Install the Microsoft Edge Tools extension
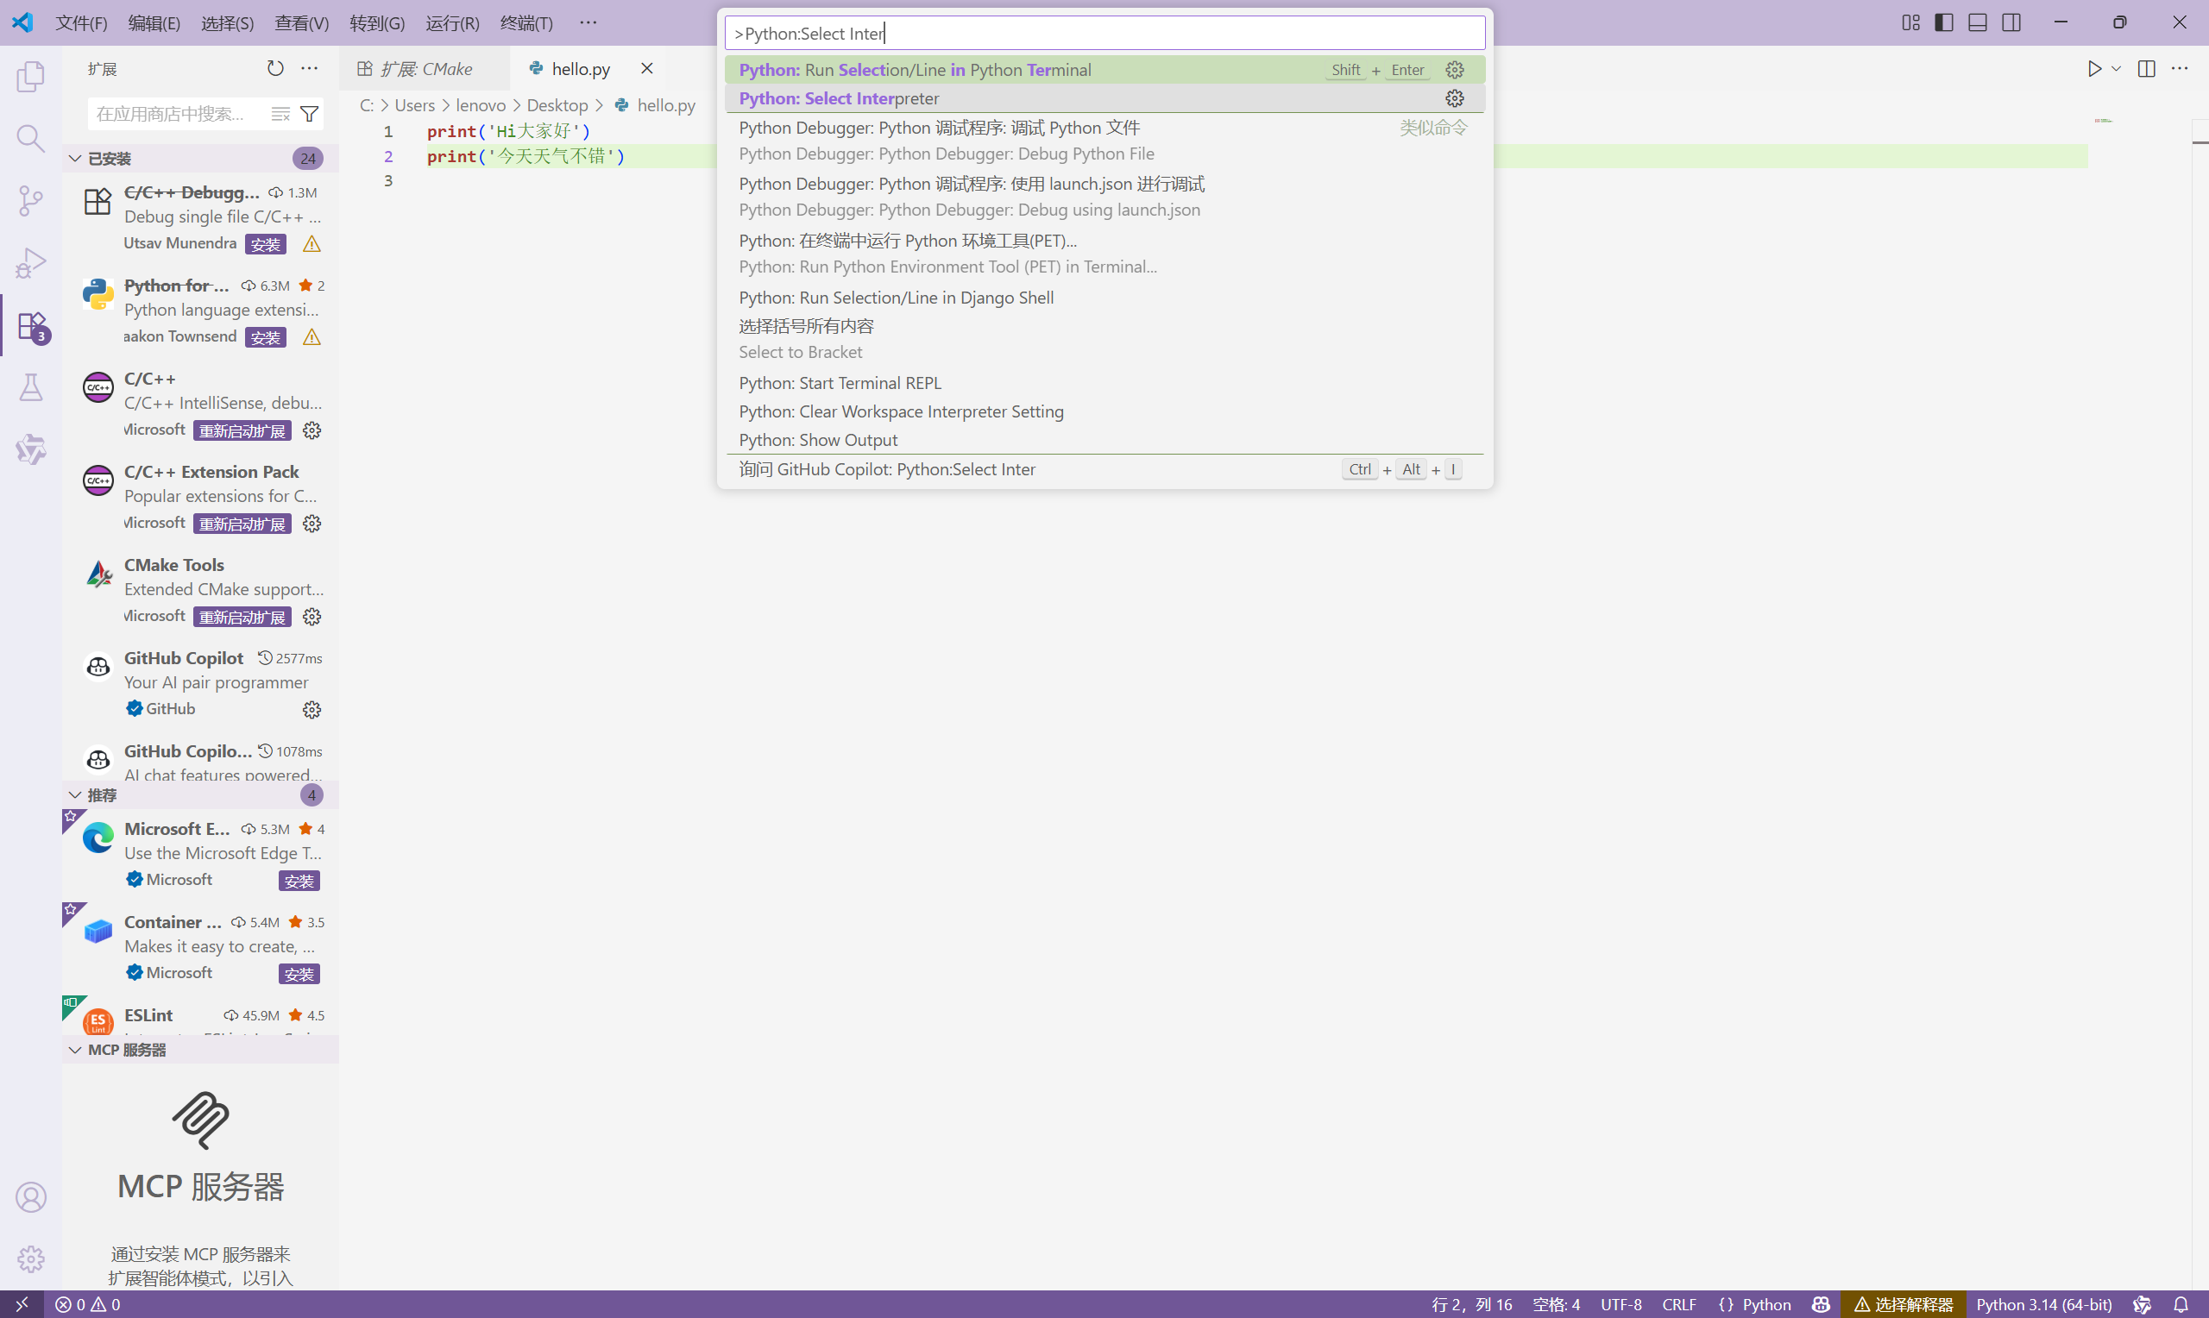This screenshot has width=2209, height=1318. pyautogui.click(x=299, y=881)
